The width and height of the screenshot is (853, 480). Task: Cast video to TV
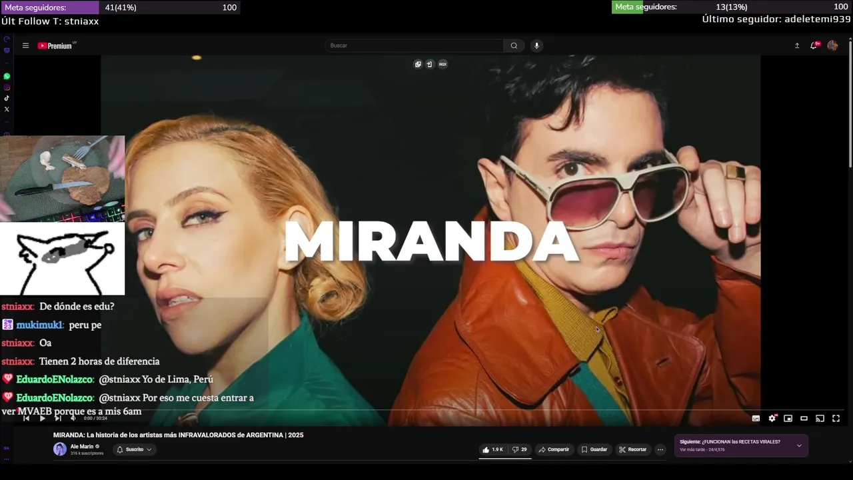pyautogui.click(x=820, y=419)
